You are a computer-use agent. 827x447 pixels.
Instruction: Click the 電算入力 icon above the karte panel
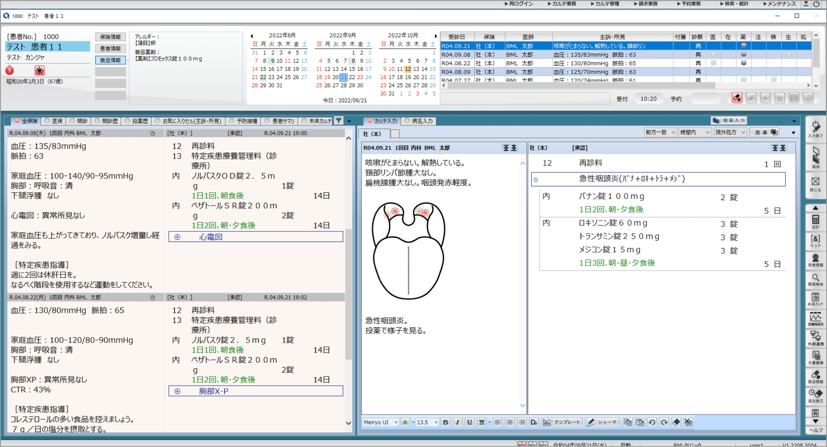pyautogui.click(x=730, y=121)
